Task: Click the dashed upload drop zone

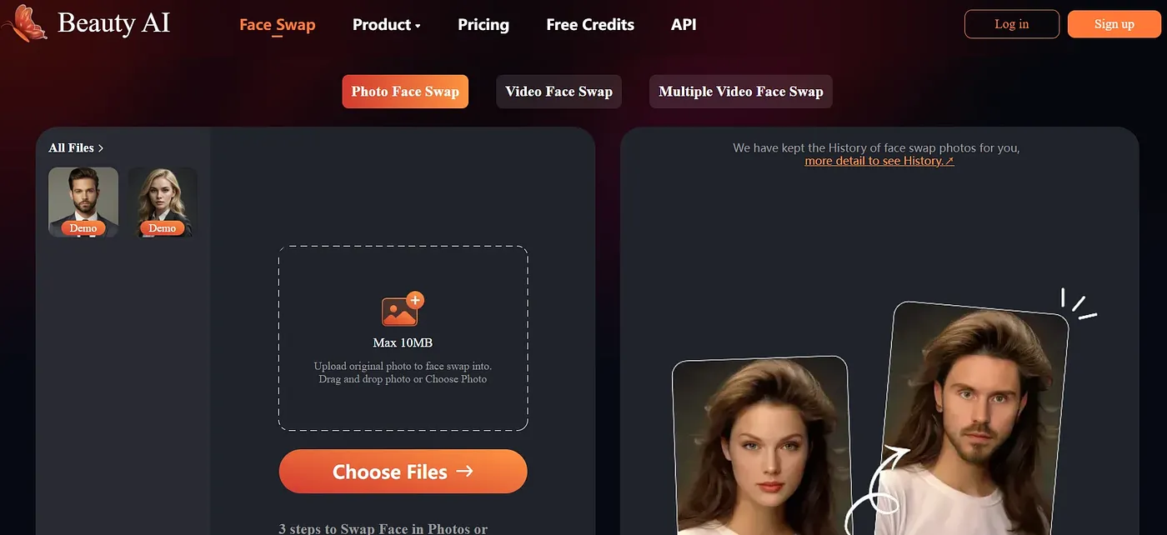Action: point(403,338)
